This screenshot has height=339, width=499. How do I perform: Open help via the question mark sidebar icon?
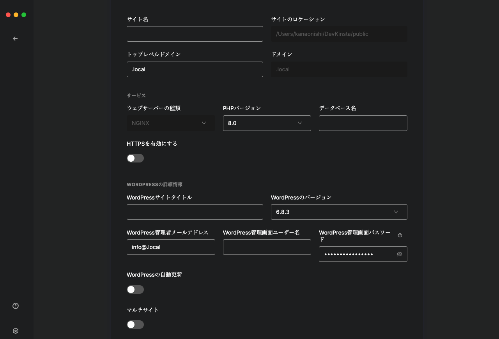(x=16, y=306)
